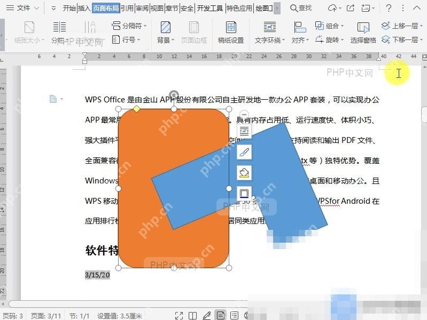Click the help question mark icon

pos(389,8)
